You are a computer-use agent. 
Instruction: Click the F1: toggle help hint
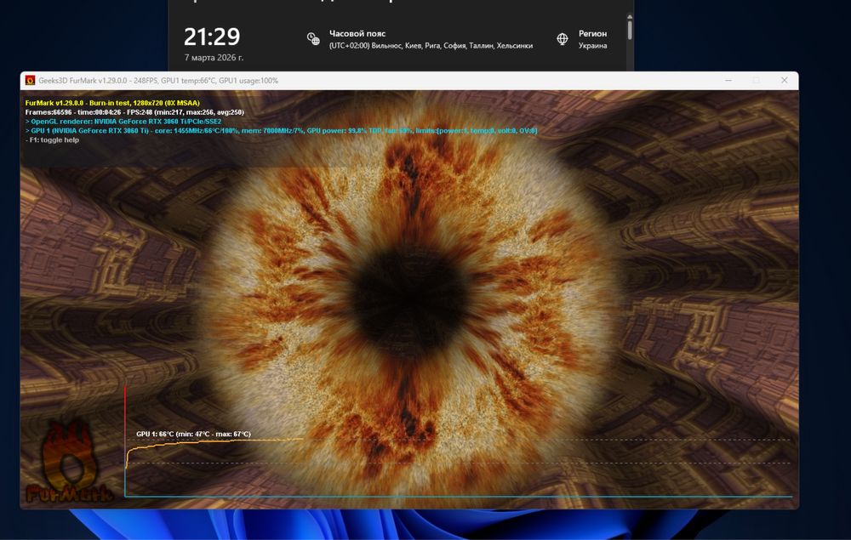coord(52,139)
